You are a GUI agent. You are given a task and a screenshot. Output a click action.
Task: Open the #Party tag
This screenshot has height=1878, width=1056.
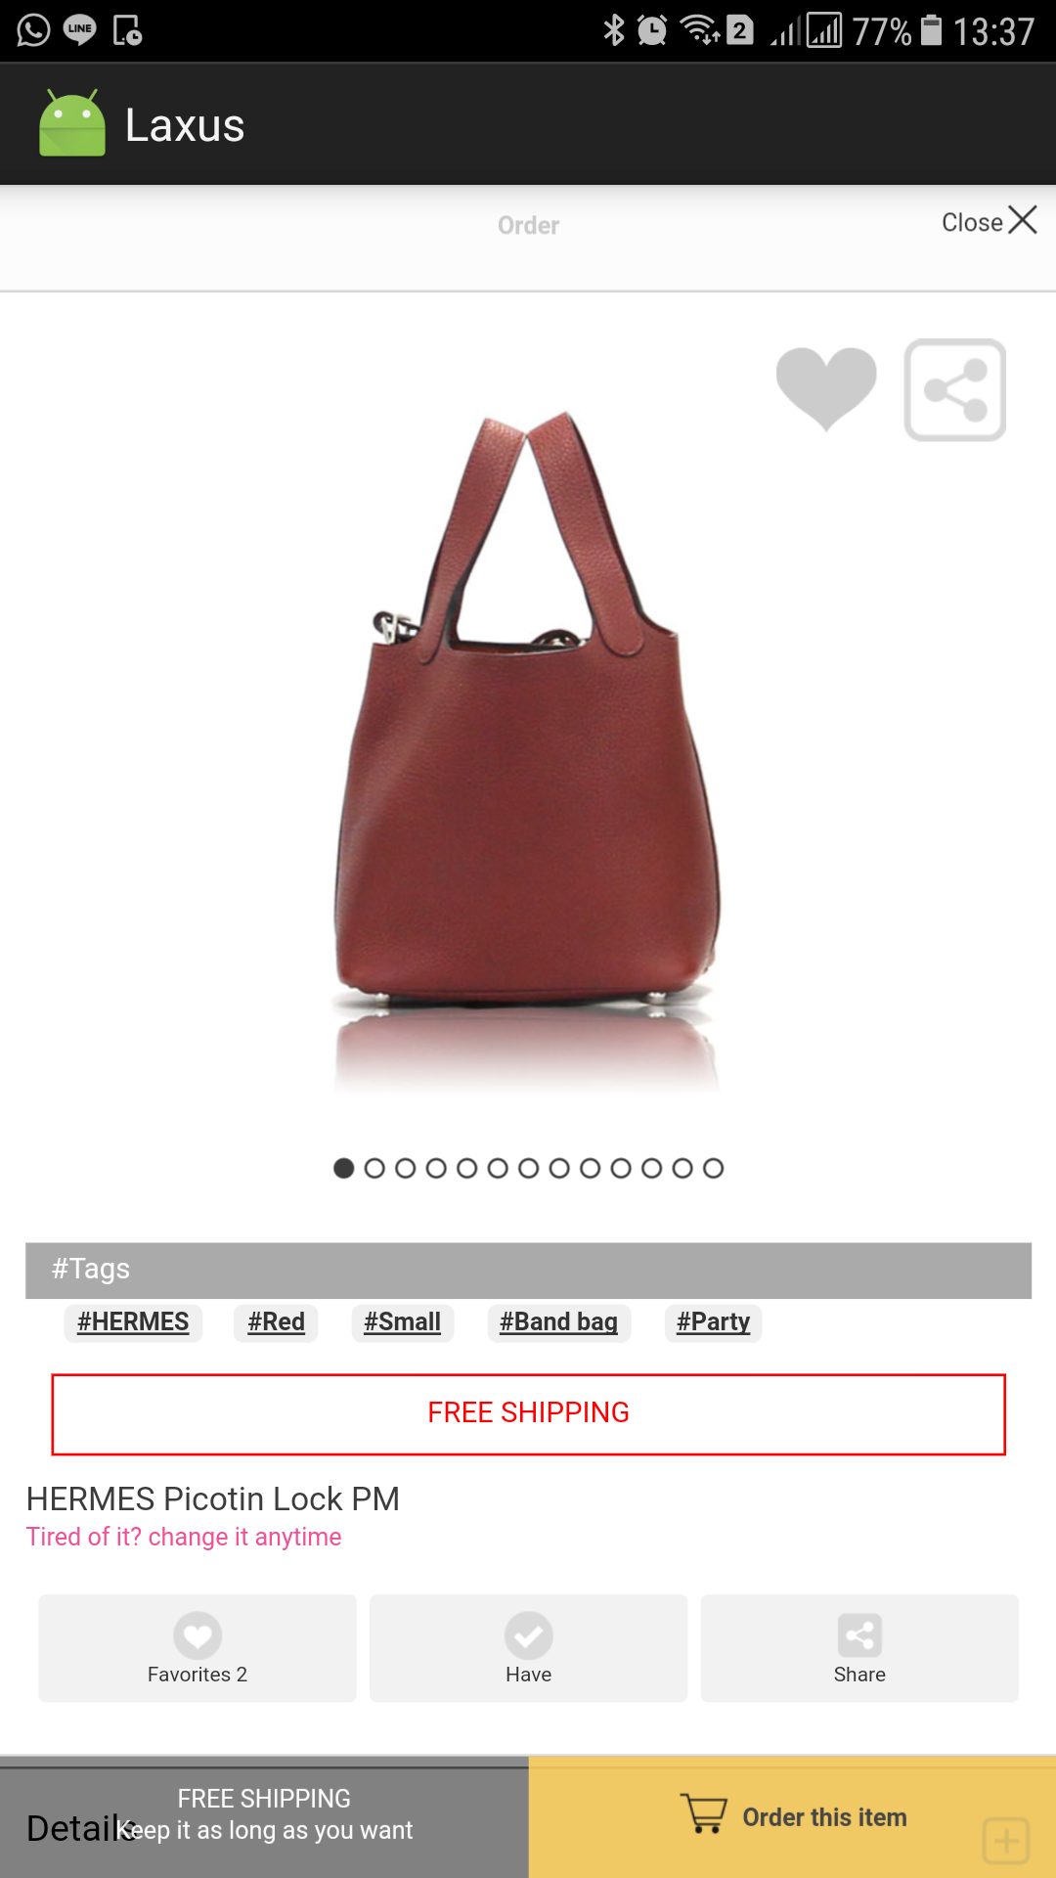713,1322
